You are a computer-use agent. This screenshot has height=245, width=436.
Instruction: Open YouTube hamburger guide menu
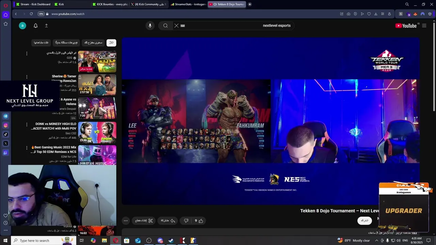pyautogui.click(x=424, y=26)
